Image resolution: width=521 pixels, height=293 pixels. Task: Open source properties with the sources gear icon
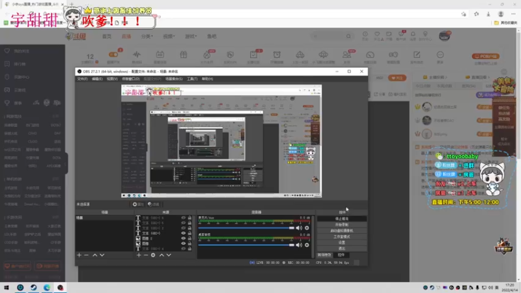(153, 255)
